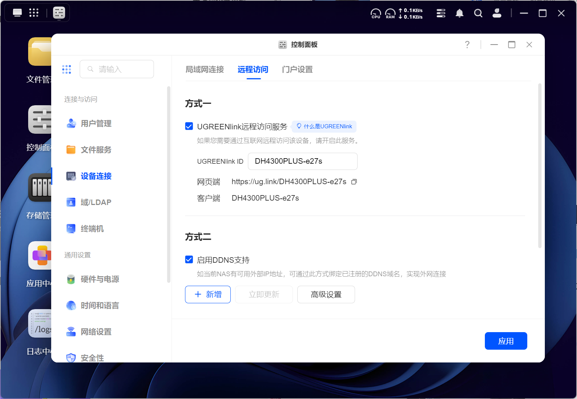Toggle UGREENlink远程访问服务 checkbox
577x399 pixels.
189,126
